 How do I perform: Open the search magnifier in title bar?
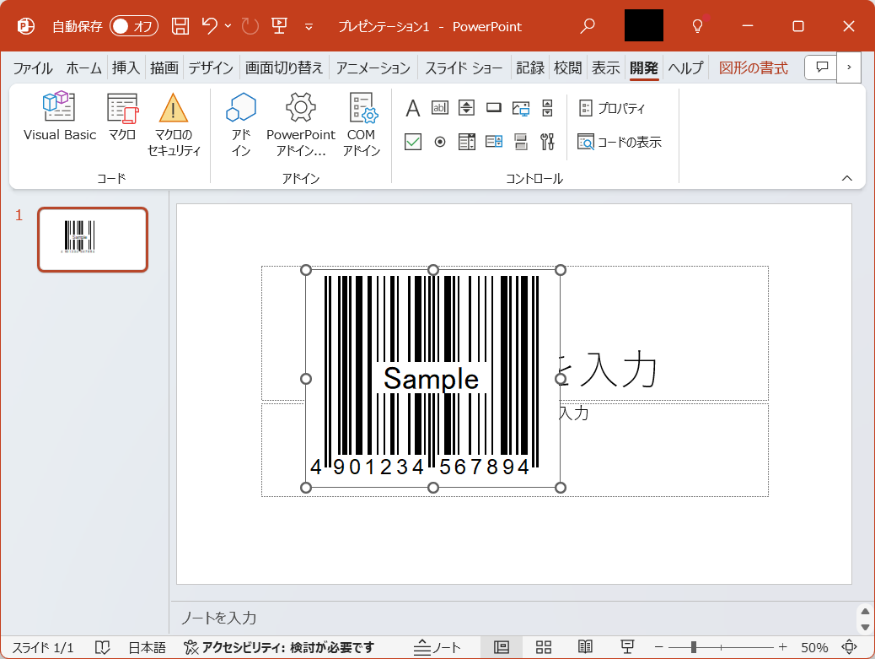pyautogui.click(x=587, y=25)
